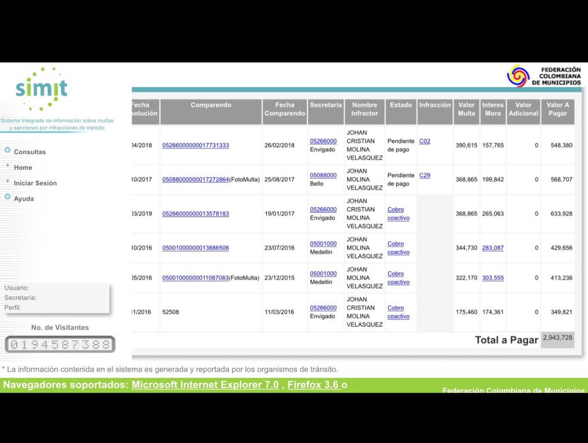Select date 25/08/2017

pos(280,180)
